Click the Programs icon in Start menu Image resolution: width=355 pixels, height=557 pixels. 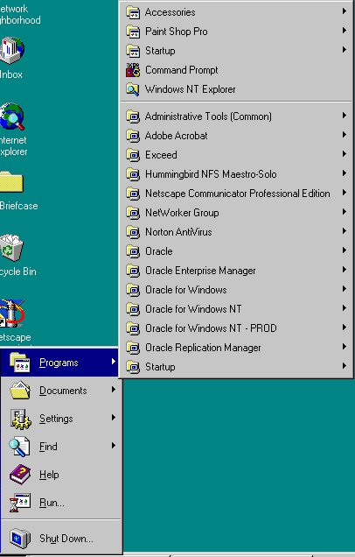(20, 363)
